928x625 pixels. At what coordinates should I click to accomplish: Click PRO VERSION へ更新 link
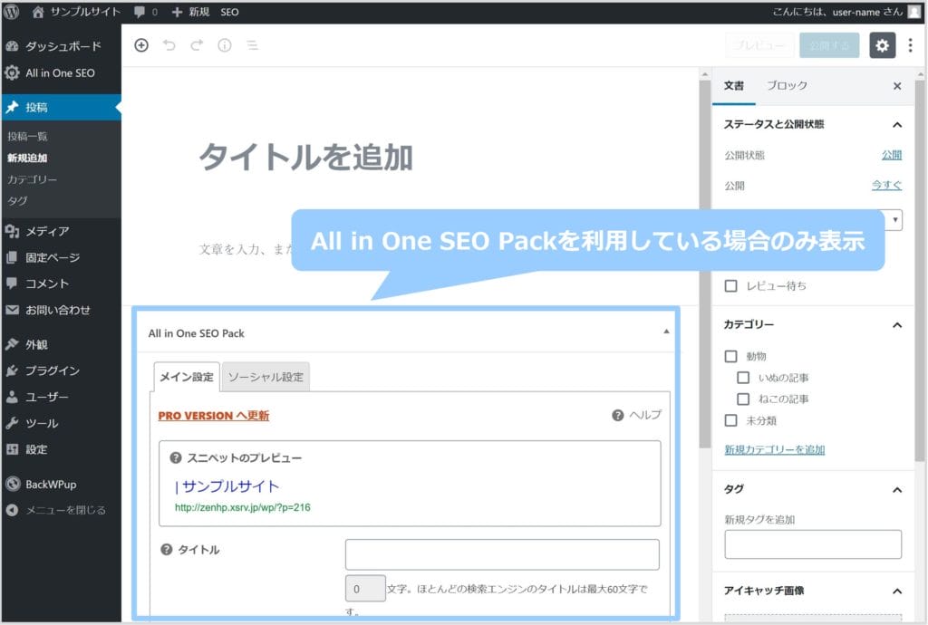(214, 416)
